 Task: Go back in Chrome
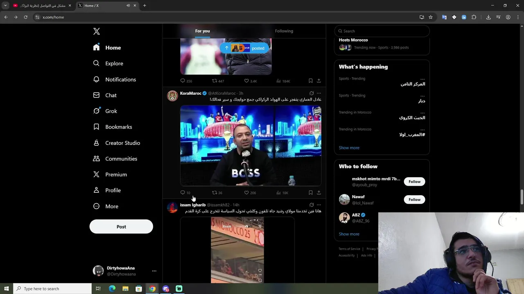[x=6, y=17]
